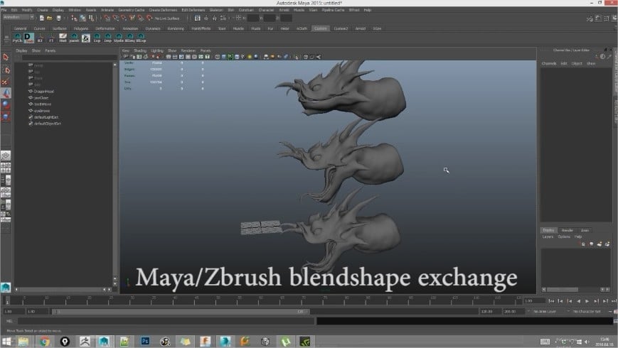Open Photoshop from the taskbar

(x=144, y=341)
